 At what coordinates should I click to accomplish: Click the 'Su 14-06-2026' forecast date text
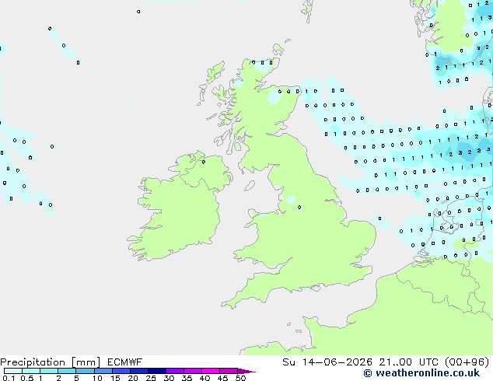pos(327,362)
